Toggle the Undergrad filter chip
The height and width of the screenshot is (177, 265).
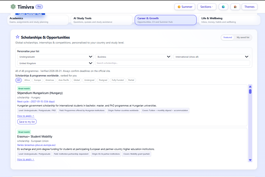(89, 80)
